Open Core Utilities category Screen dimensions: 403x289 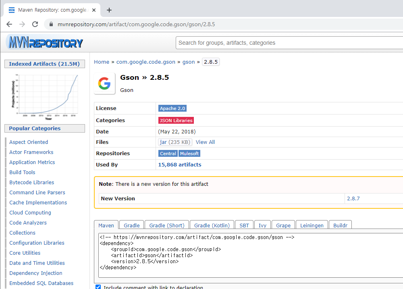25,253
